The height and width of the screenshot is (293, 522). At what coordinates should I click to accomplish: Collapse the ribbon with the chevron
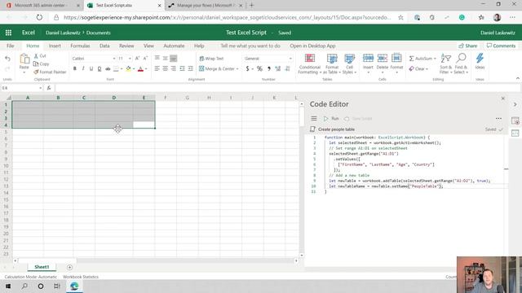(518, 78)
